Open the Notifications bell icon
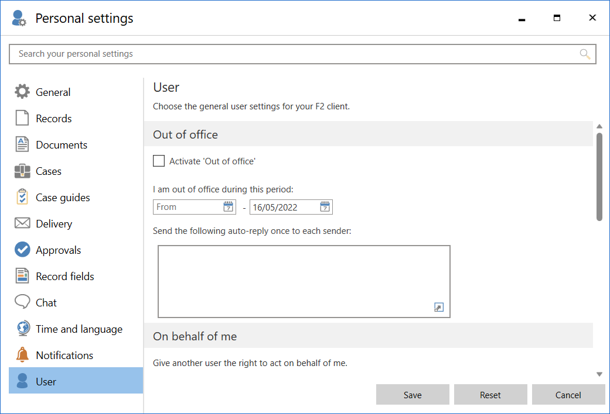 pyautogui.click(x=22, y=354)
